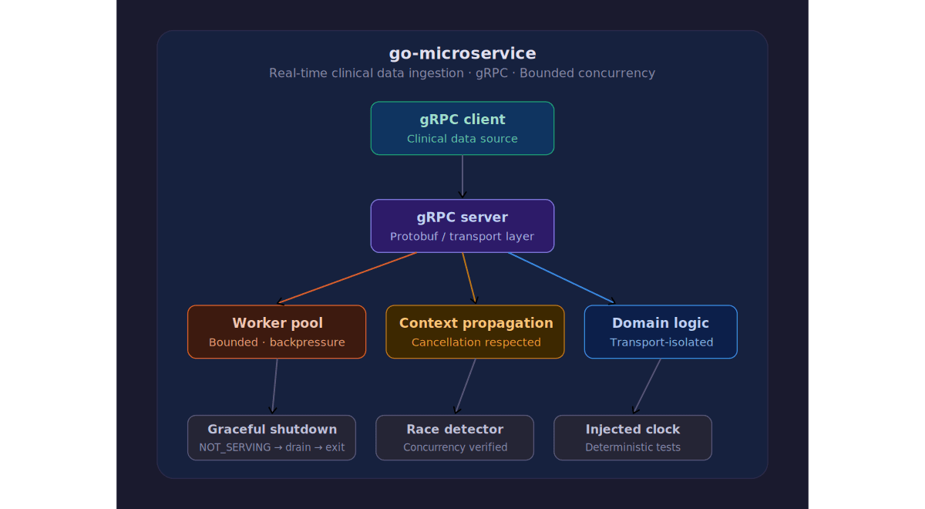Select the Race detector box
Screen dimensions: 925x509
tap(455, 438)
